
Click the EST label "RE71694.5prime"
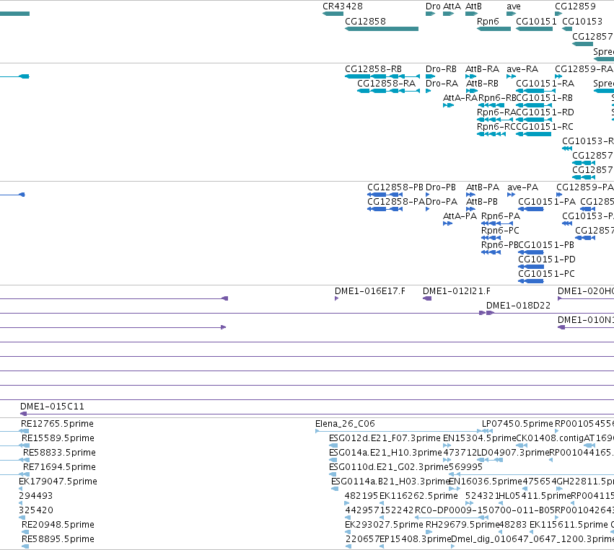point(59,467)
